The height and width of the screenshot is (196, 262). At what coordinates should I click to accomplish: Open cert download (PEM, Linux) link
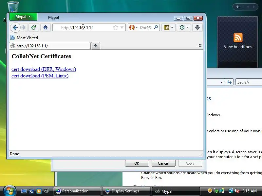coord(40,76)
